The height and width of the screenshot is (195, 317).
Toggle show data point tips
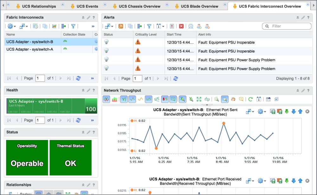[x=173, y=99]
